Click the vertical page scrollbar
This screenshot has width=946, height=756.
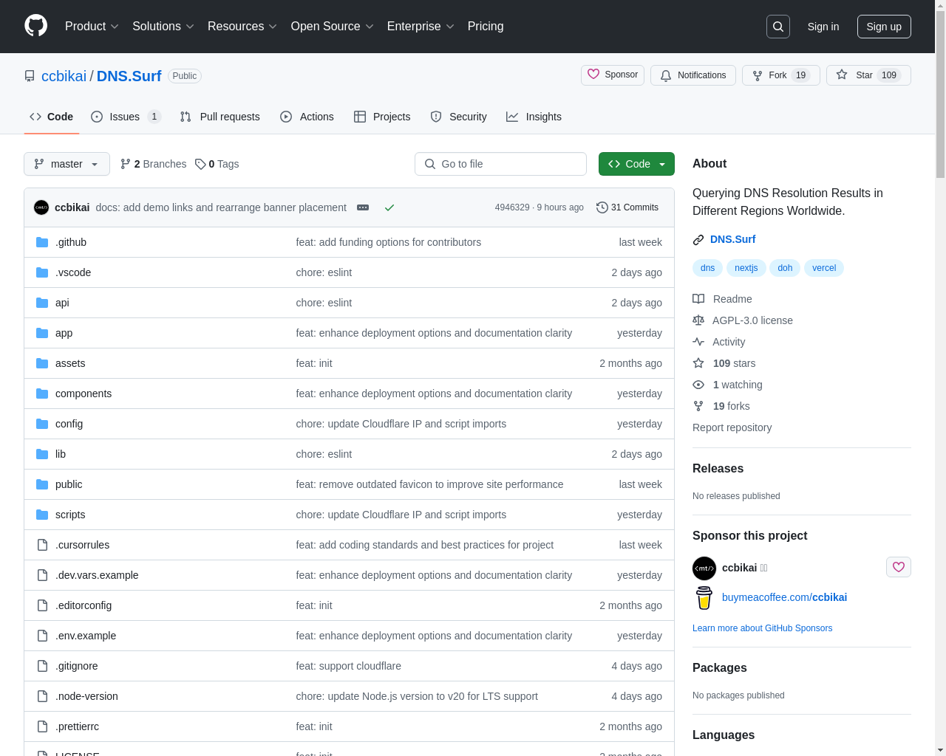click(x=940, y=96)
